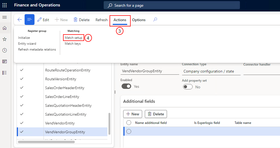Screen dimensions: 280x148
Task: Click New in the top action bar
Action: (x=61, y=20)
